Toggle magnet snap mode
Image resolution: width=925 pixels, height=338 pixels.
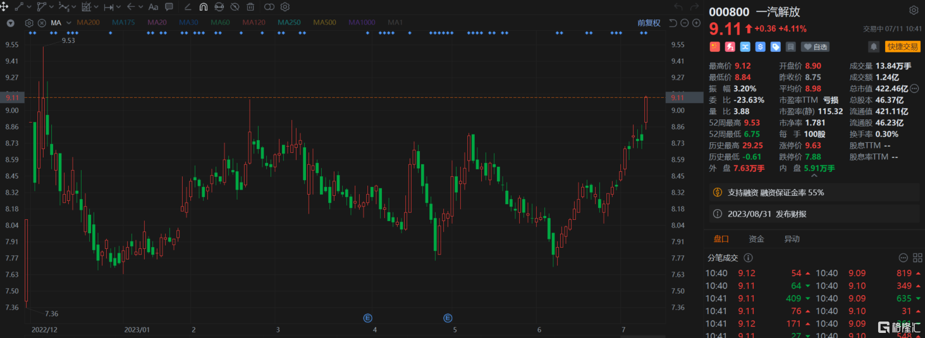click(x=203, y=7)
